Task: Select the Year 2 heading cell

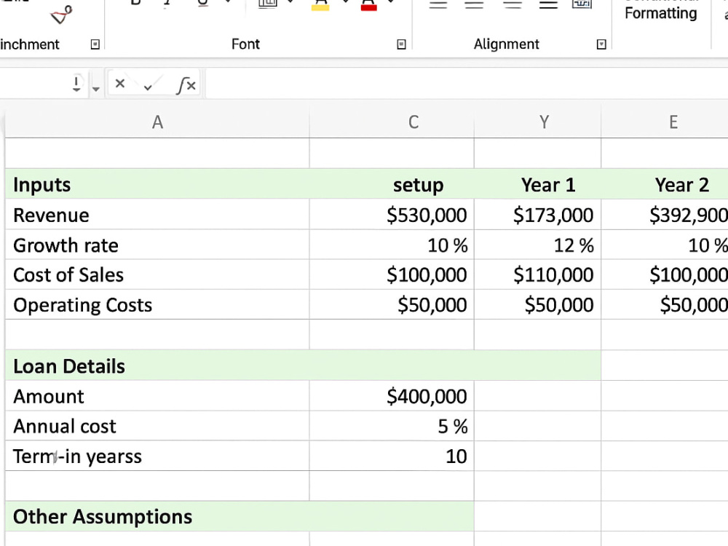Action: coord(665,184)
